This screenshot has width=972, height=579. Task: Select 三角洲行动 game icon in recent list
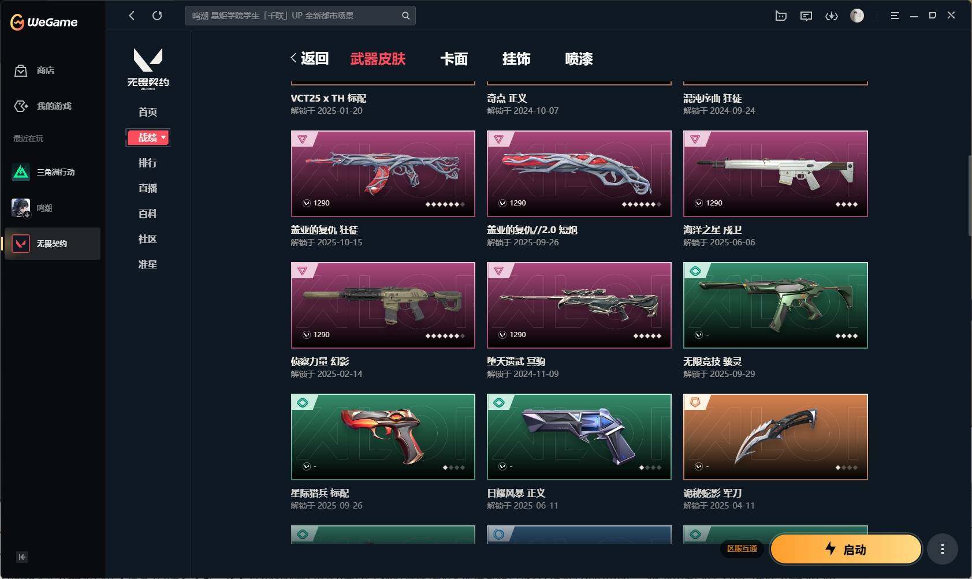click(x=21, y=172)
